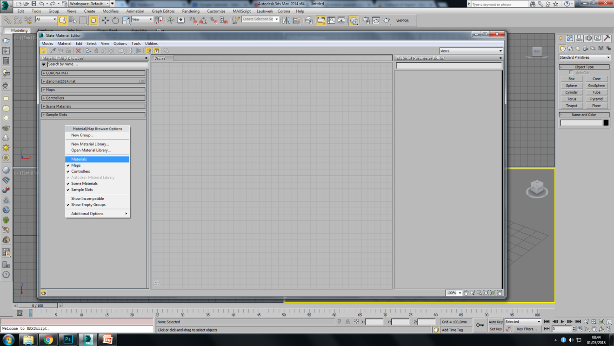Select the Lights category icon

coord(578,48)
